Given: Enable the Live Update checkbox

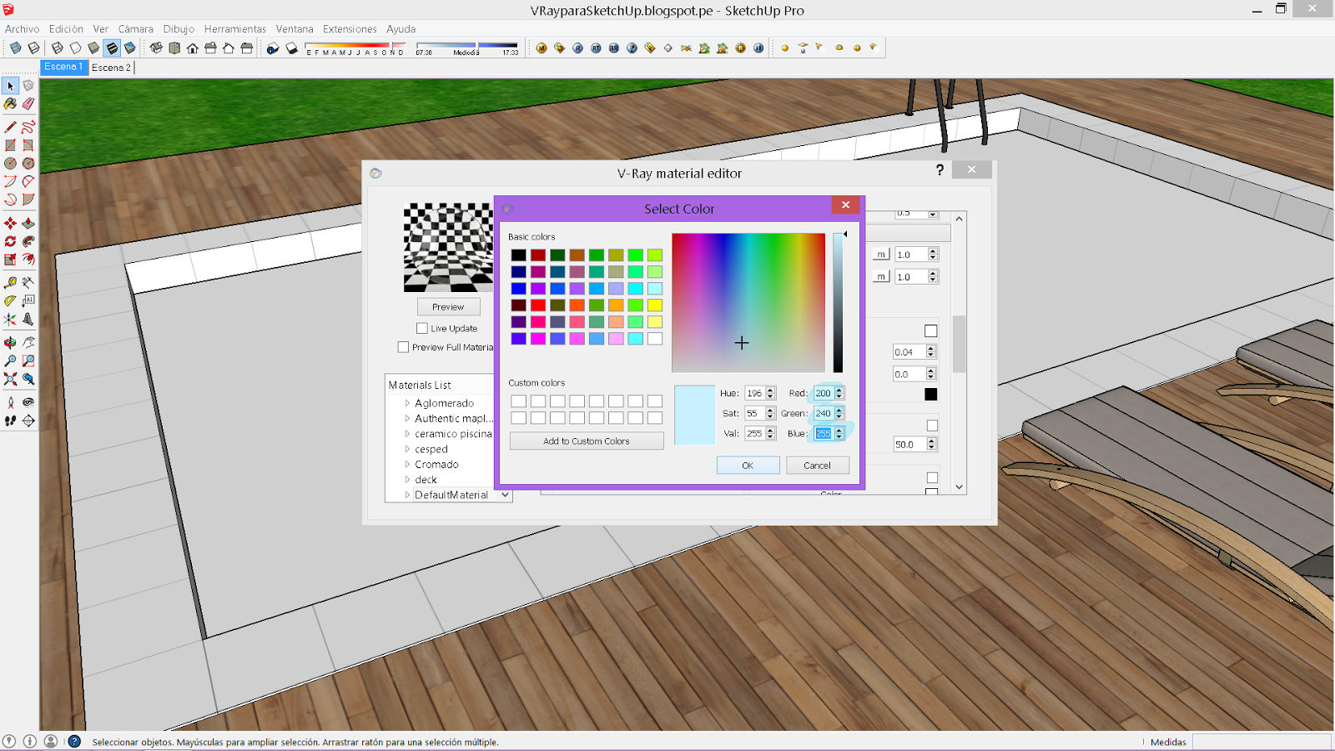Looking at the screenshot, I should [422, 329].
